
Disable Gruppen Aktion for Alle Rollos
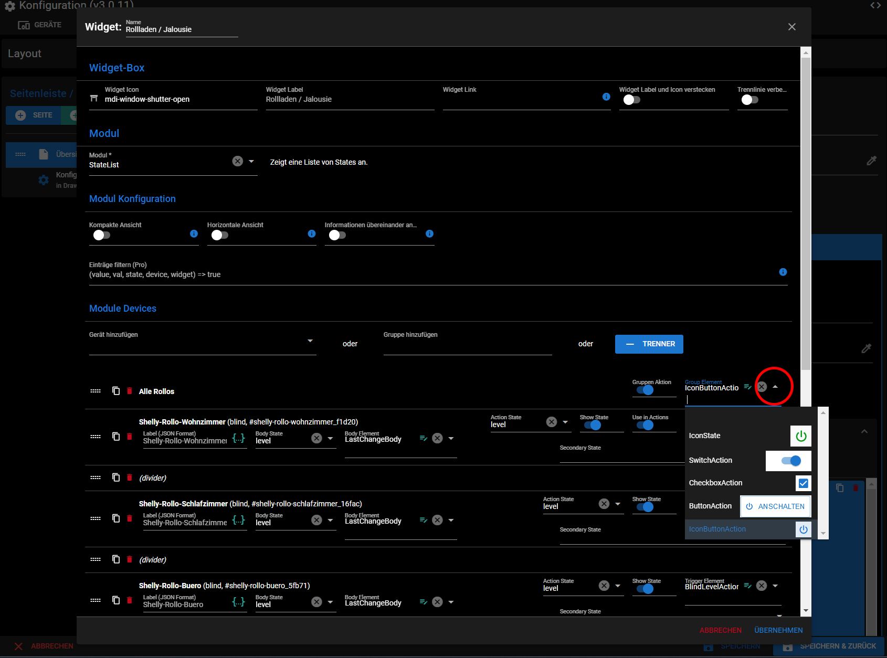pyautogui.click(x=645, y=390)
